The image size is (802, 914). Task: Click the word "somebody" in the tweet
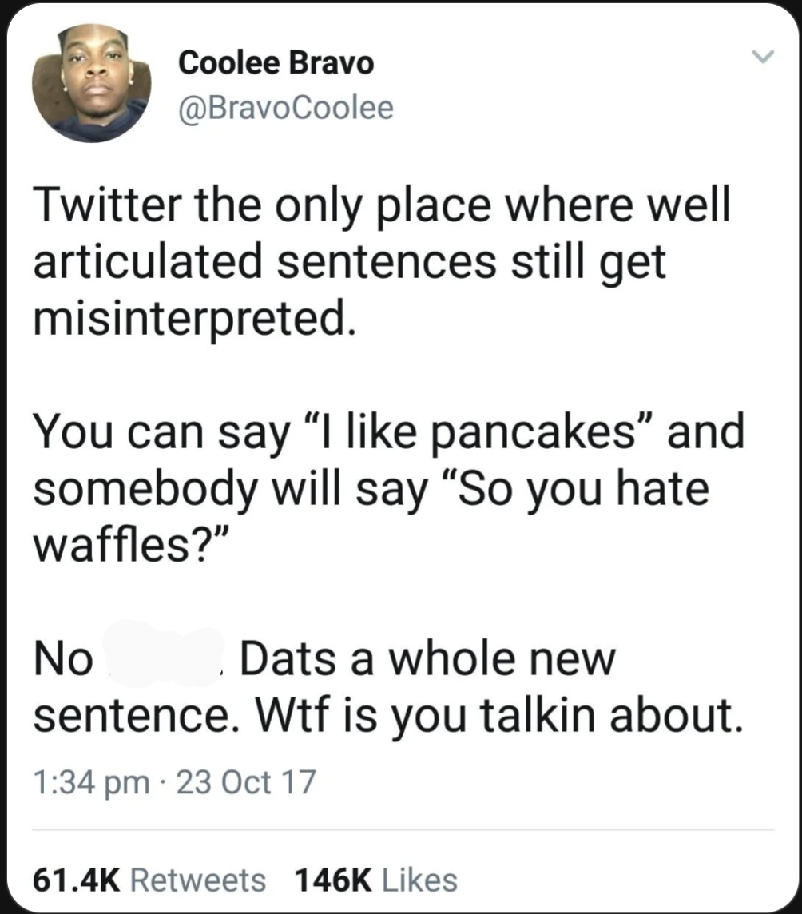[145, 489]
